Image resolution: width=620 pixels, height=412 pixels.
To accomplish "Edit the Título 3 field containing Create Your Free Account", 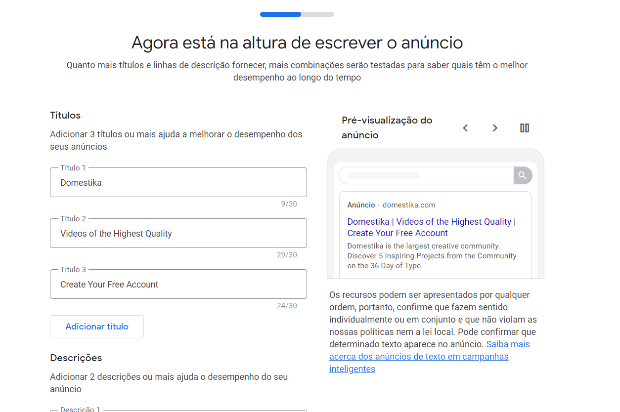I will 178,284.
